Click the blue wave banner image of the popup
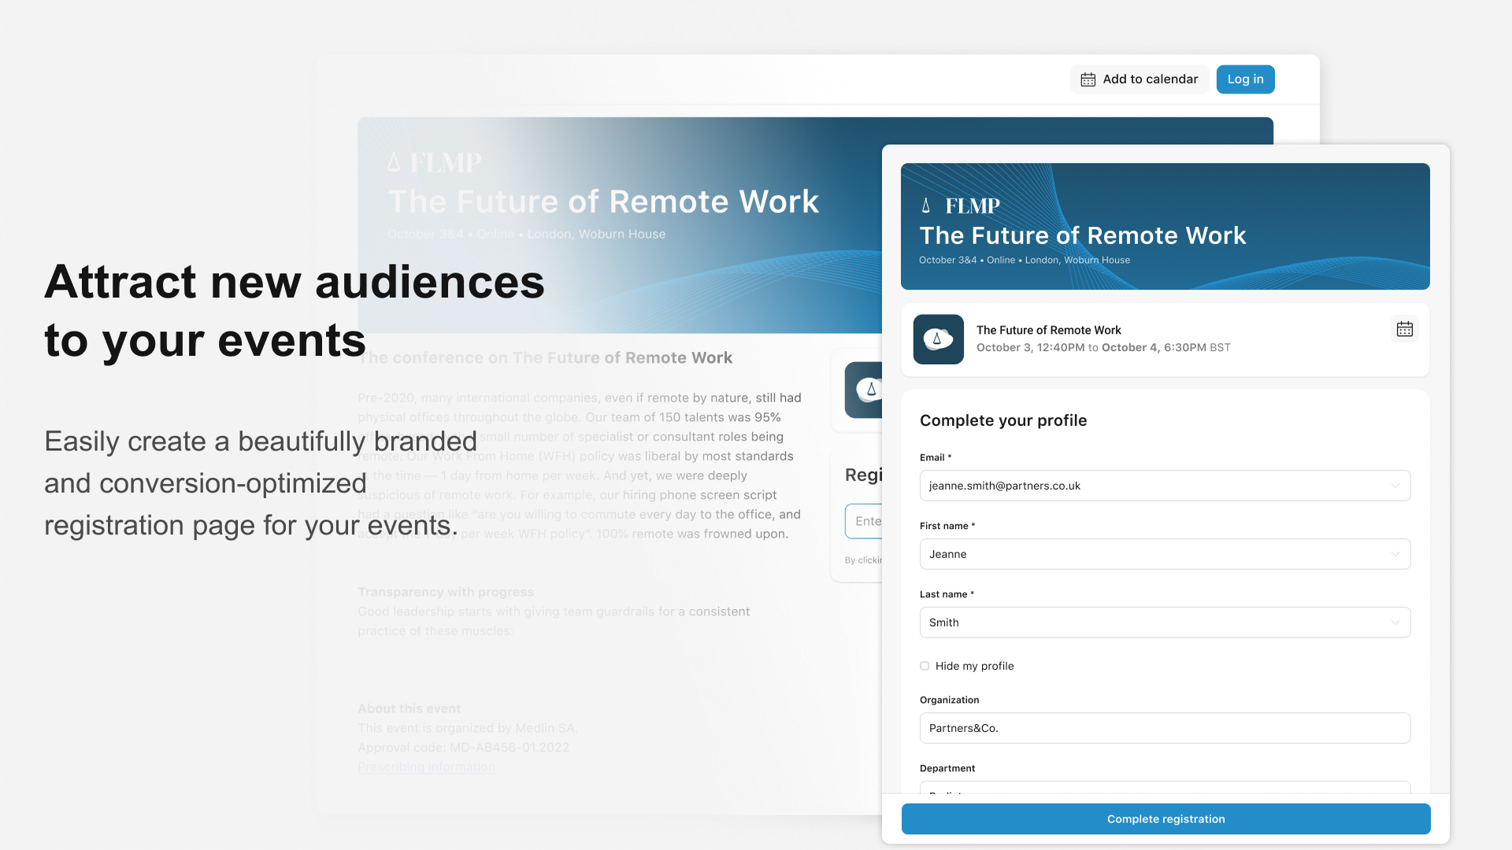 [x=1165, y=227]
